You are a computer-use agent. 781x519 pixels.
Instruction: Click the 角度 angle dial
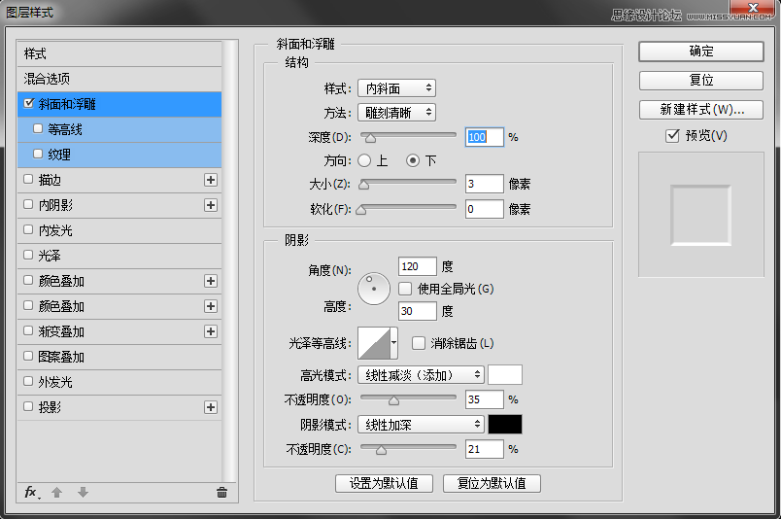373,286
